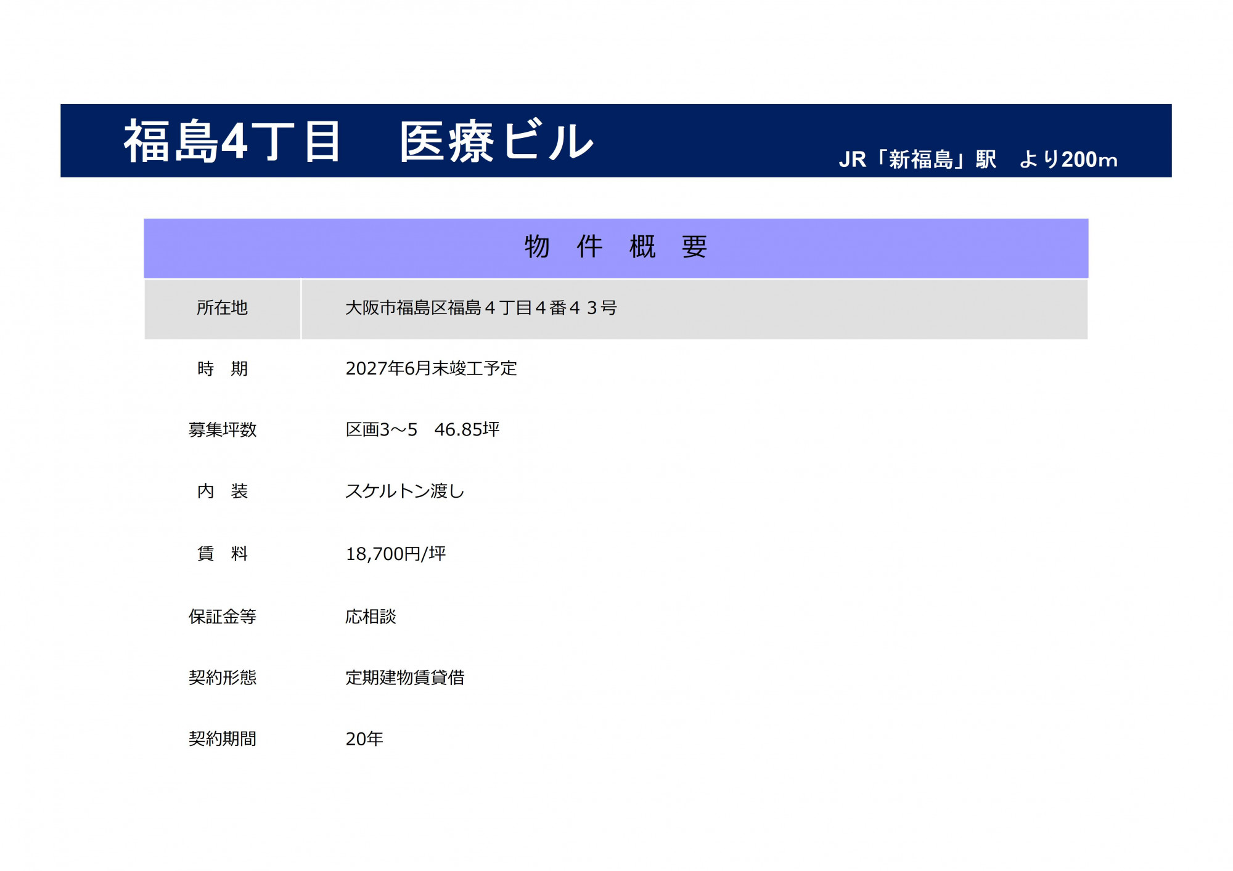Click the 賃料 row label
Viewport: 1233px width, 871px height.
[x=222, y=554]
